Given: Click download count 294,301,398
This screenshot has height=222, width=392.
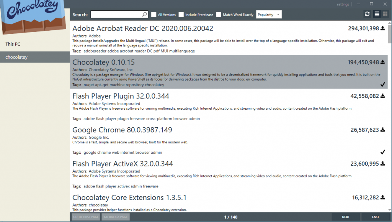Looking at the screenshot, I should click(x=364, y=28).
